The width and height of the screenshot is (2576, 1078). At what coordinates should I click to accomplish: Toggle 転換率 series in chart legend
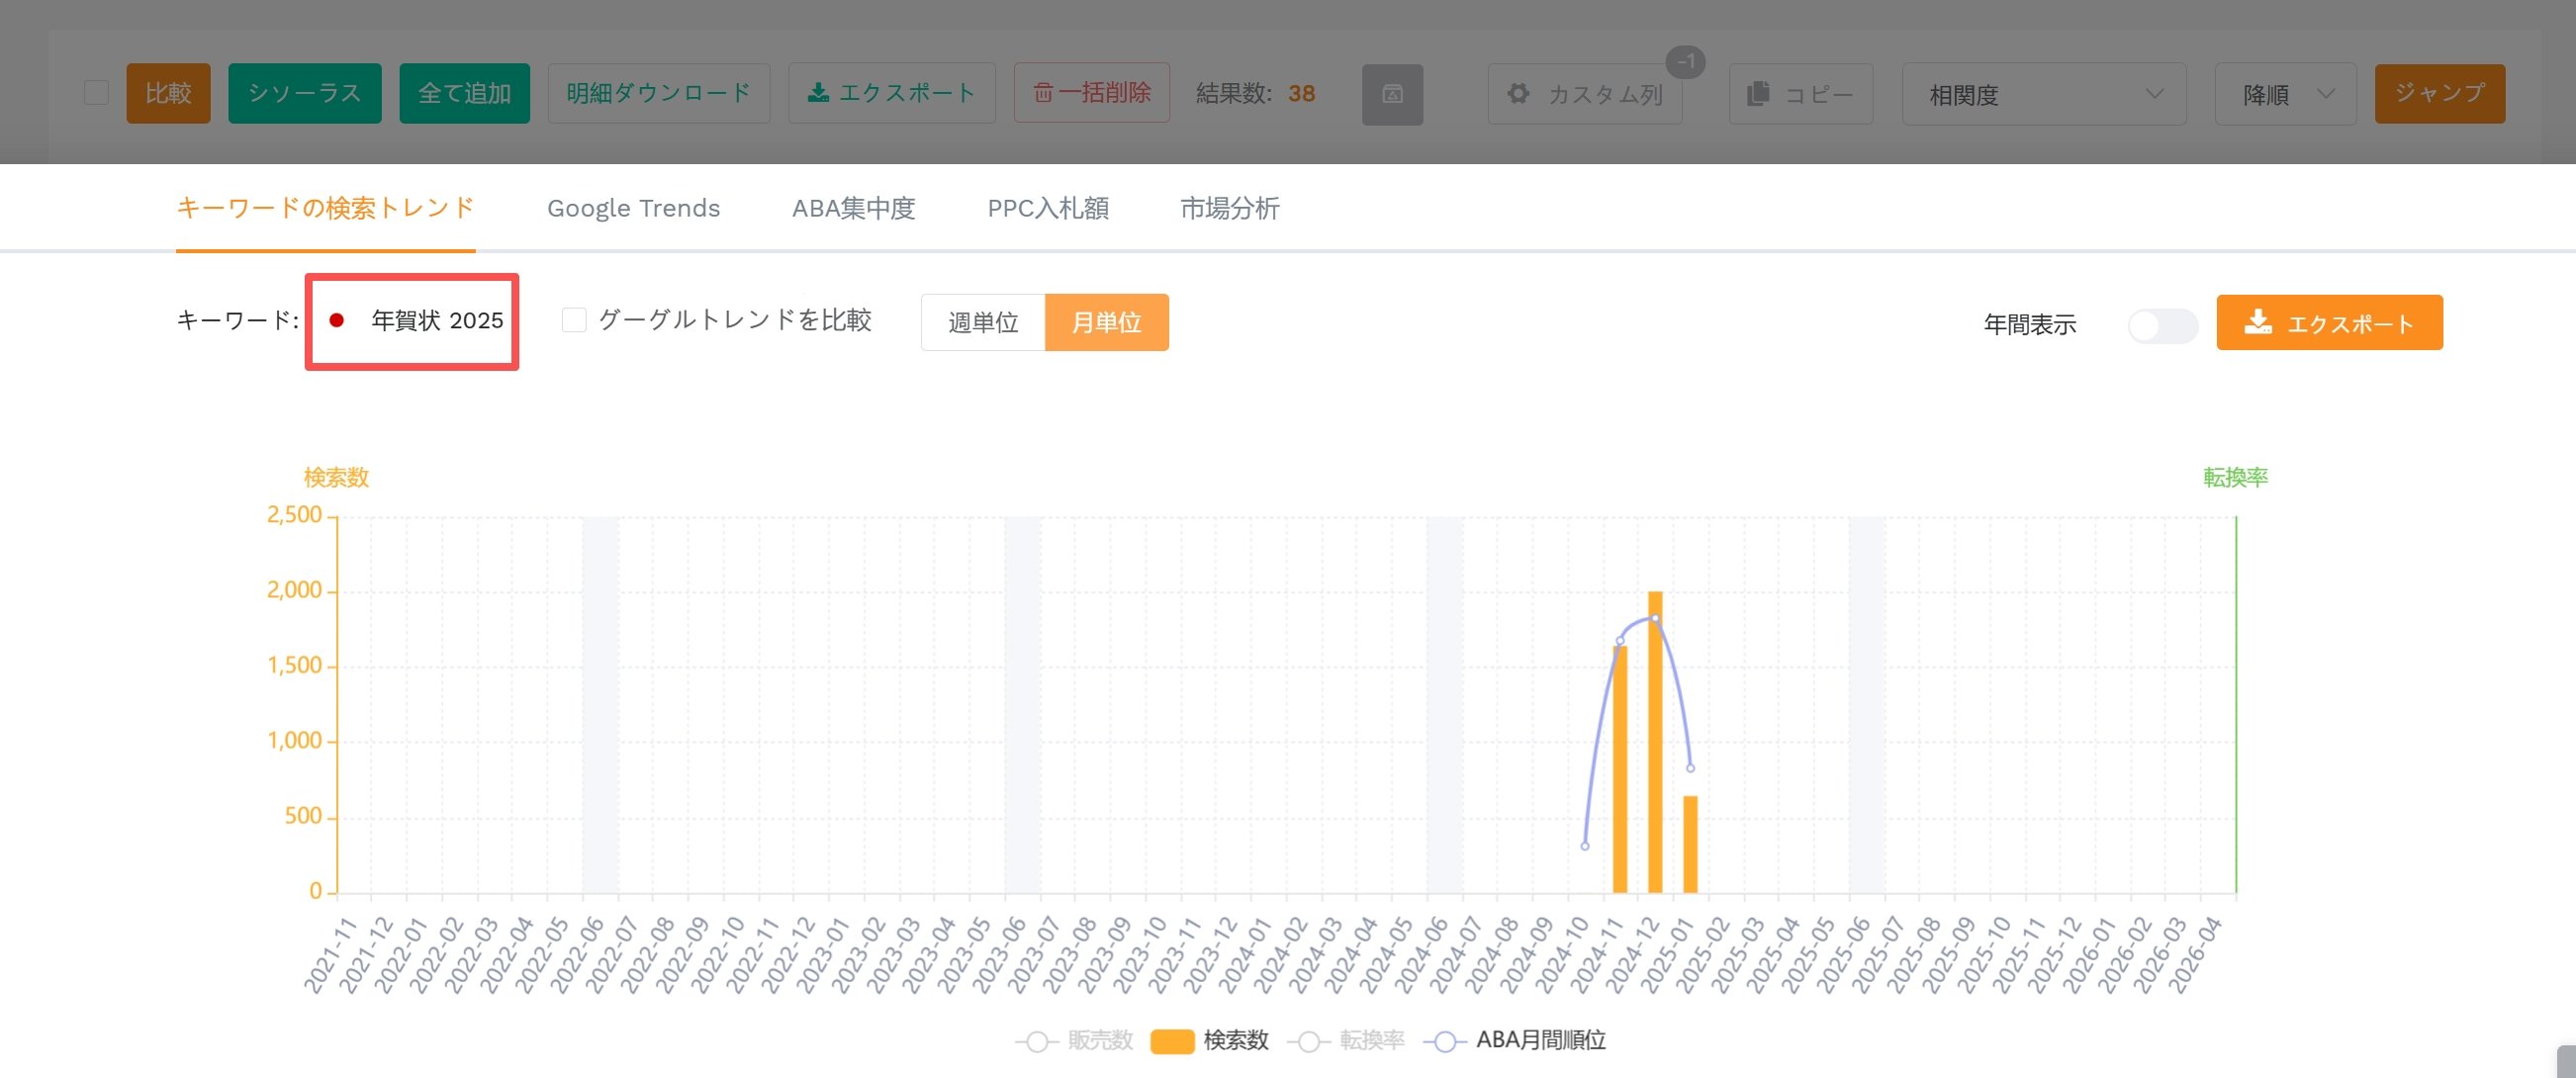[1346, 1041]
